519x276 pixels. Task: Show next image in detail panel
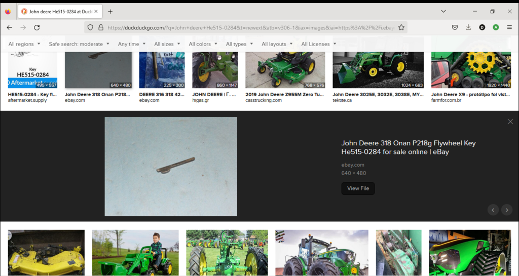[x=507, y=210]
